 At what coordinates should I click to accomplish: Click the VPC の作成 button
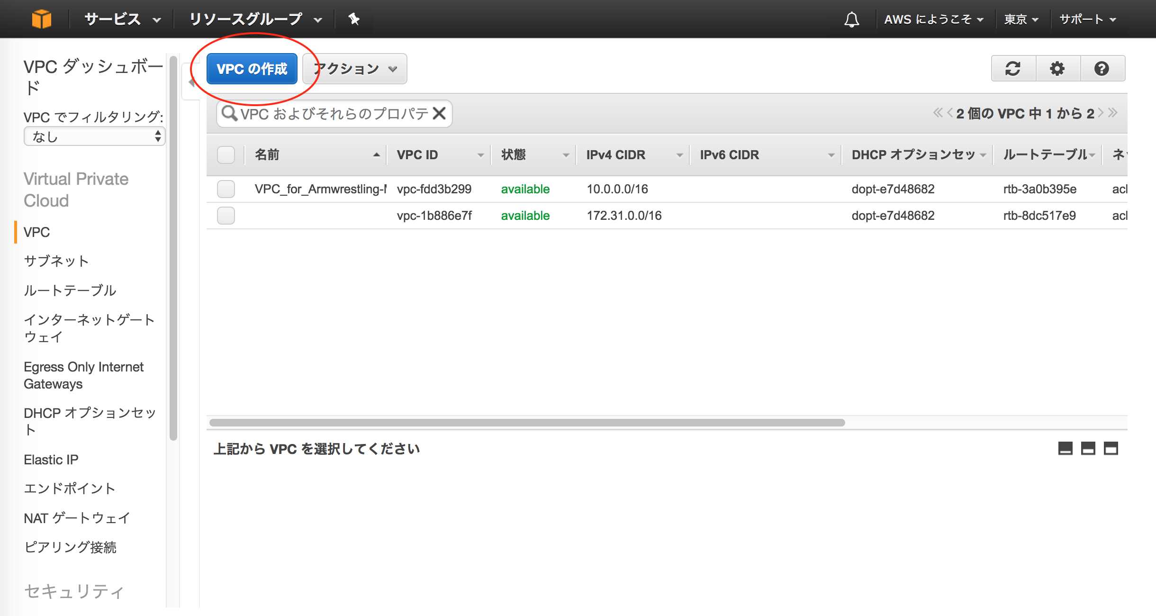(253, 69)
